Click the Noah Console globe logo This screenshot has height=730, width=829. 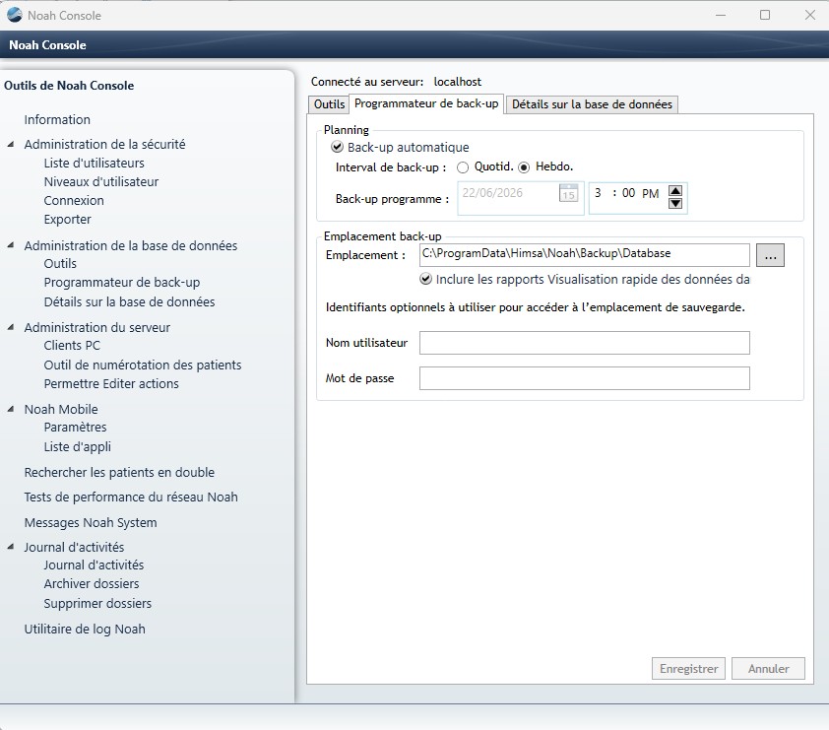pos(14,15)
